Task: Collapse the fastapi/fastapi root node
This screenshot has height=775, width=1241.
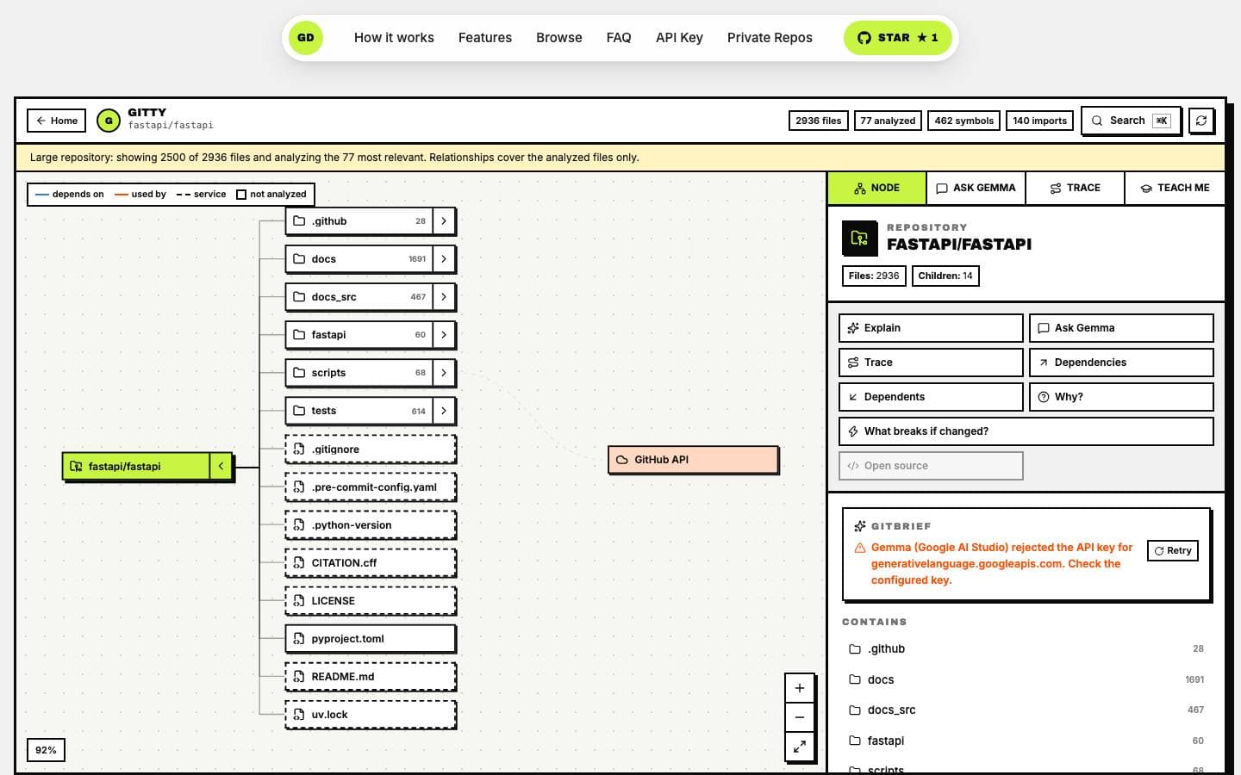Action: click(x=221, y=467)
